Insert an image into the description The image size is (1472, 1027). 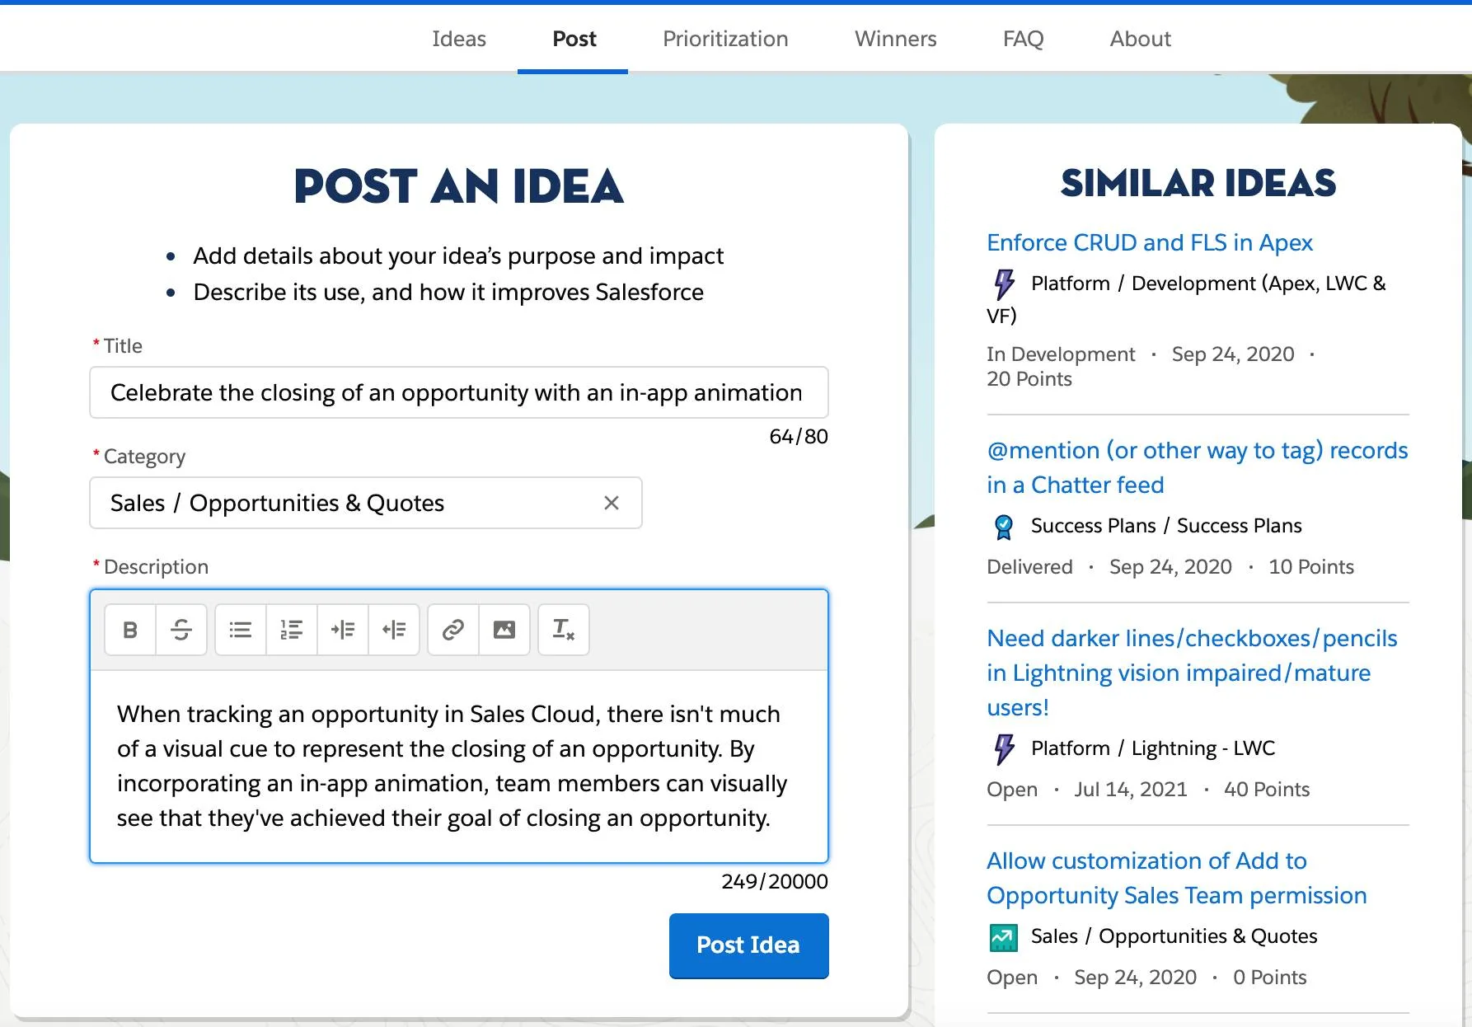504,630
